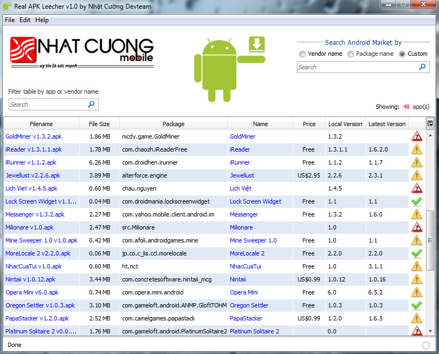439x354 pixels.
Task: Sort table by Latest Version column header
Action: coord(387,124)
